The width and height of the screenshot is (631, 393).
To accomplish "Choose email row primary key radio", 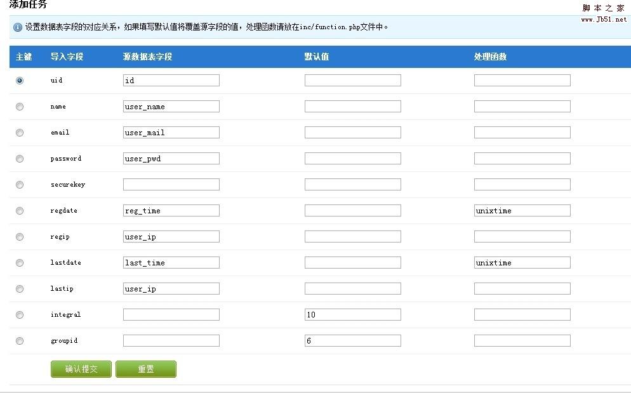I will pos(19,133).
